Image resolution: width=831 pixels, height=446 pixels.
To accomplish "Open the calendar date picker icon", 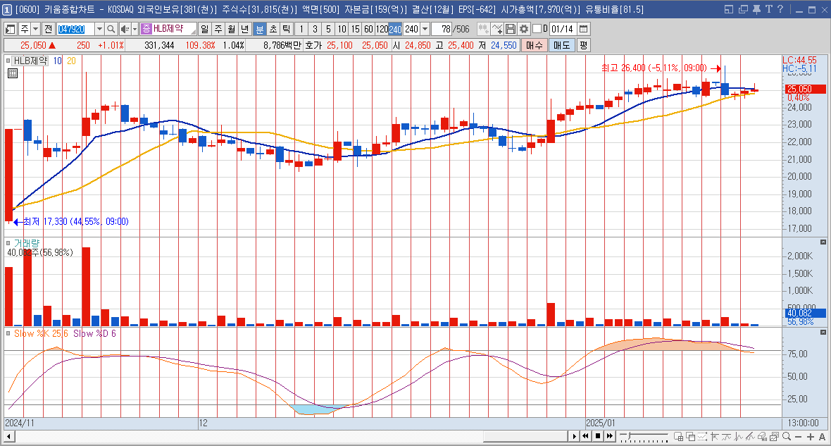I will [584, 29].
